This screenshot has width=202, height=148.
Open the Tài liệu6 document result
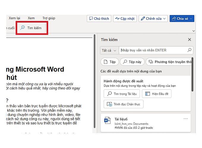click(x=146, y=123)
